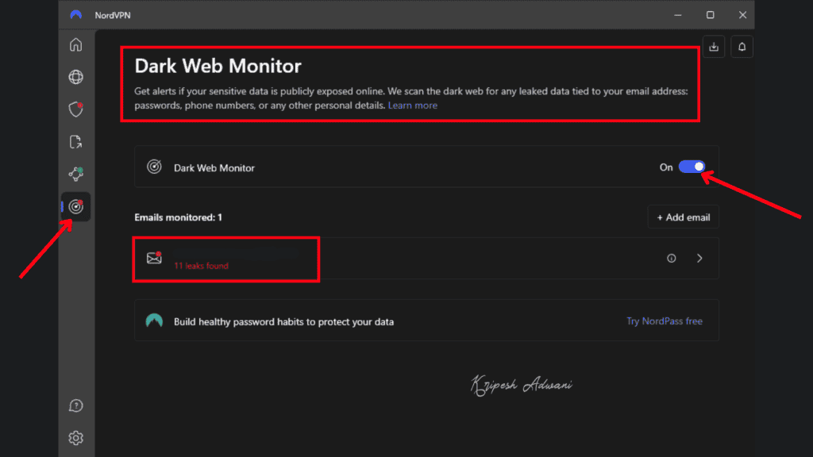Open downloads via the top-right download icon
Screen dimensions: 813x457
tap(713, 47)
